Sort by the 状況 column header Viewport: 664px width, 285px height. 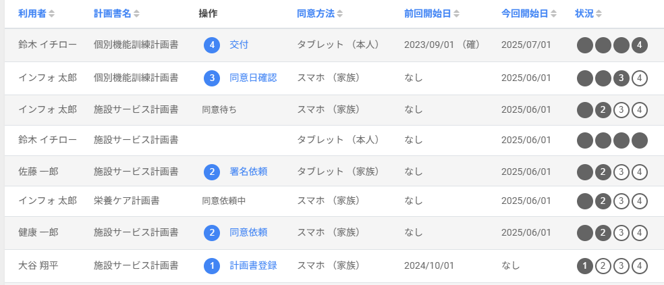[588, 14]
